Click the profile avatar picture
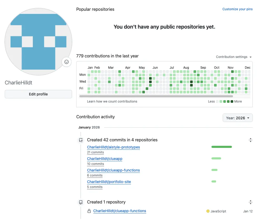This screenshot has height=220, width=259. coord(38,41)
